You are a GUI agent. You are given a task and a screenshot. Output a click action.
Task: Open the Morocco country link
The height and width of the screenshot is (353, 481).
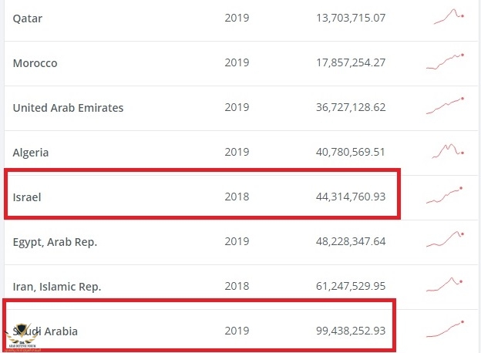coord(35,63)
